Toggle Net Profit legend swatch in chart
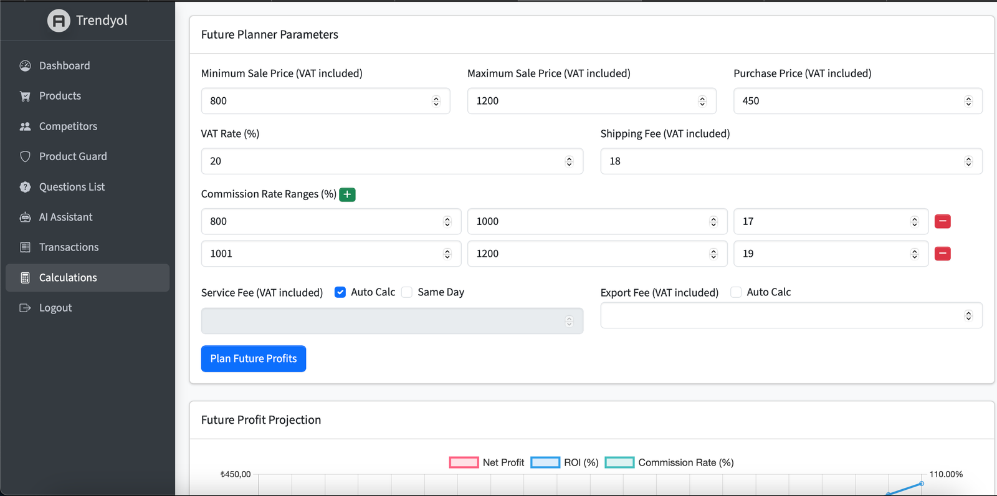997x496 pixels. 464,462
